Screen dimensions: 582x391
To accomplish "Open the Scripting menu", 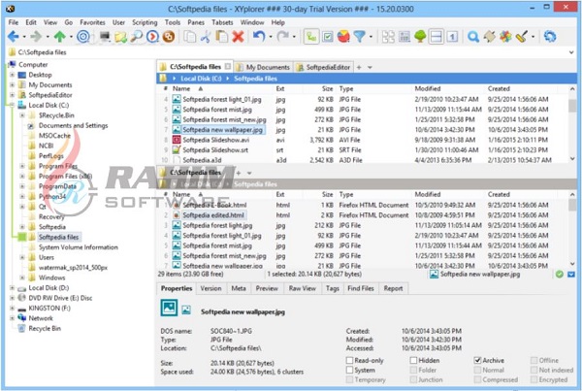I will (x=145, y=22).
